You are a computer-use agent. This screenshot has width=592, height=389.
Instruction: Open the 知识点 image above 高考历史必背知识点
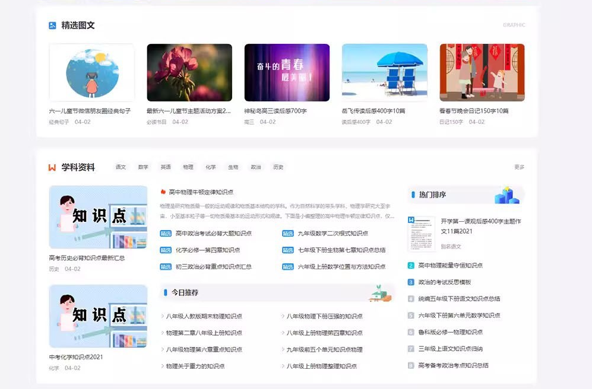98,217
